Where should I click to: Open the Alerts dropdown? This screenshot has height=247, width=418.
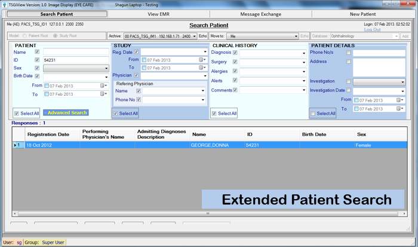[273, 81]
